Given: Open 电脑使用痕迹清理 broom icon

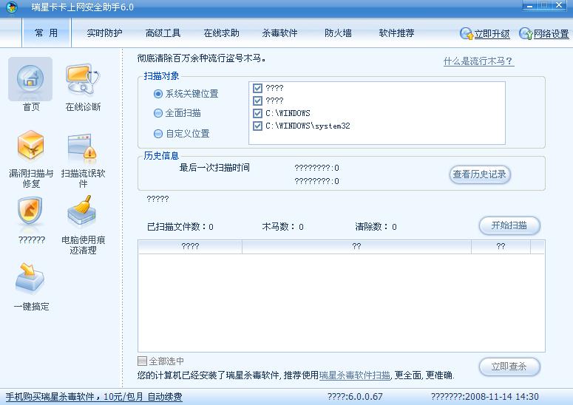Looking at the screenshot, I should pyautogui.click(x=82, y=211).
